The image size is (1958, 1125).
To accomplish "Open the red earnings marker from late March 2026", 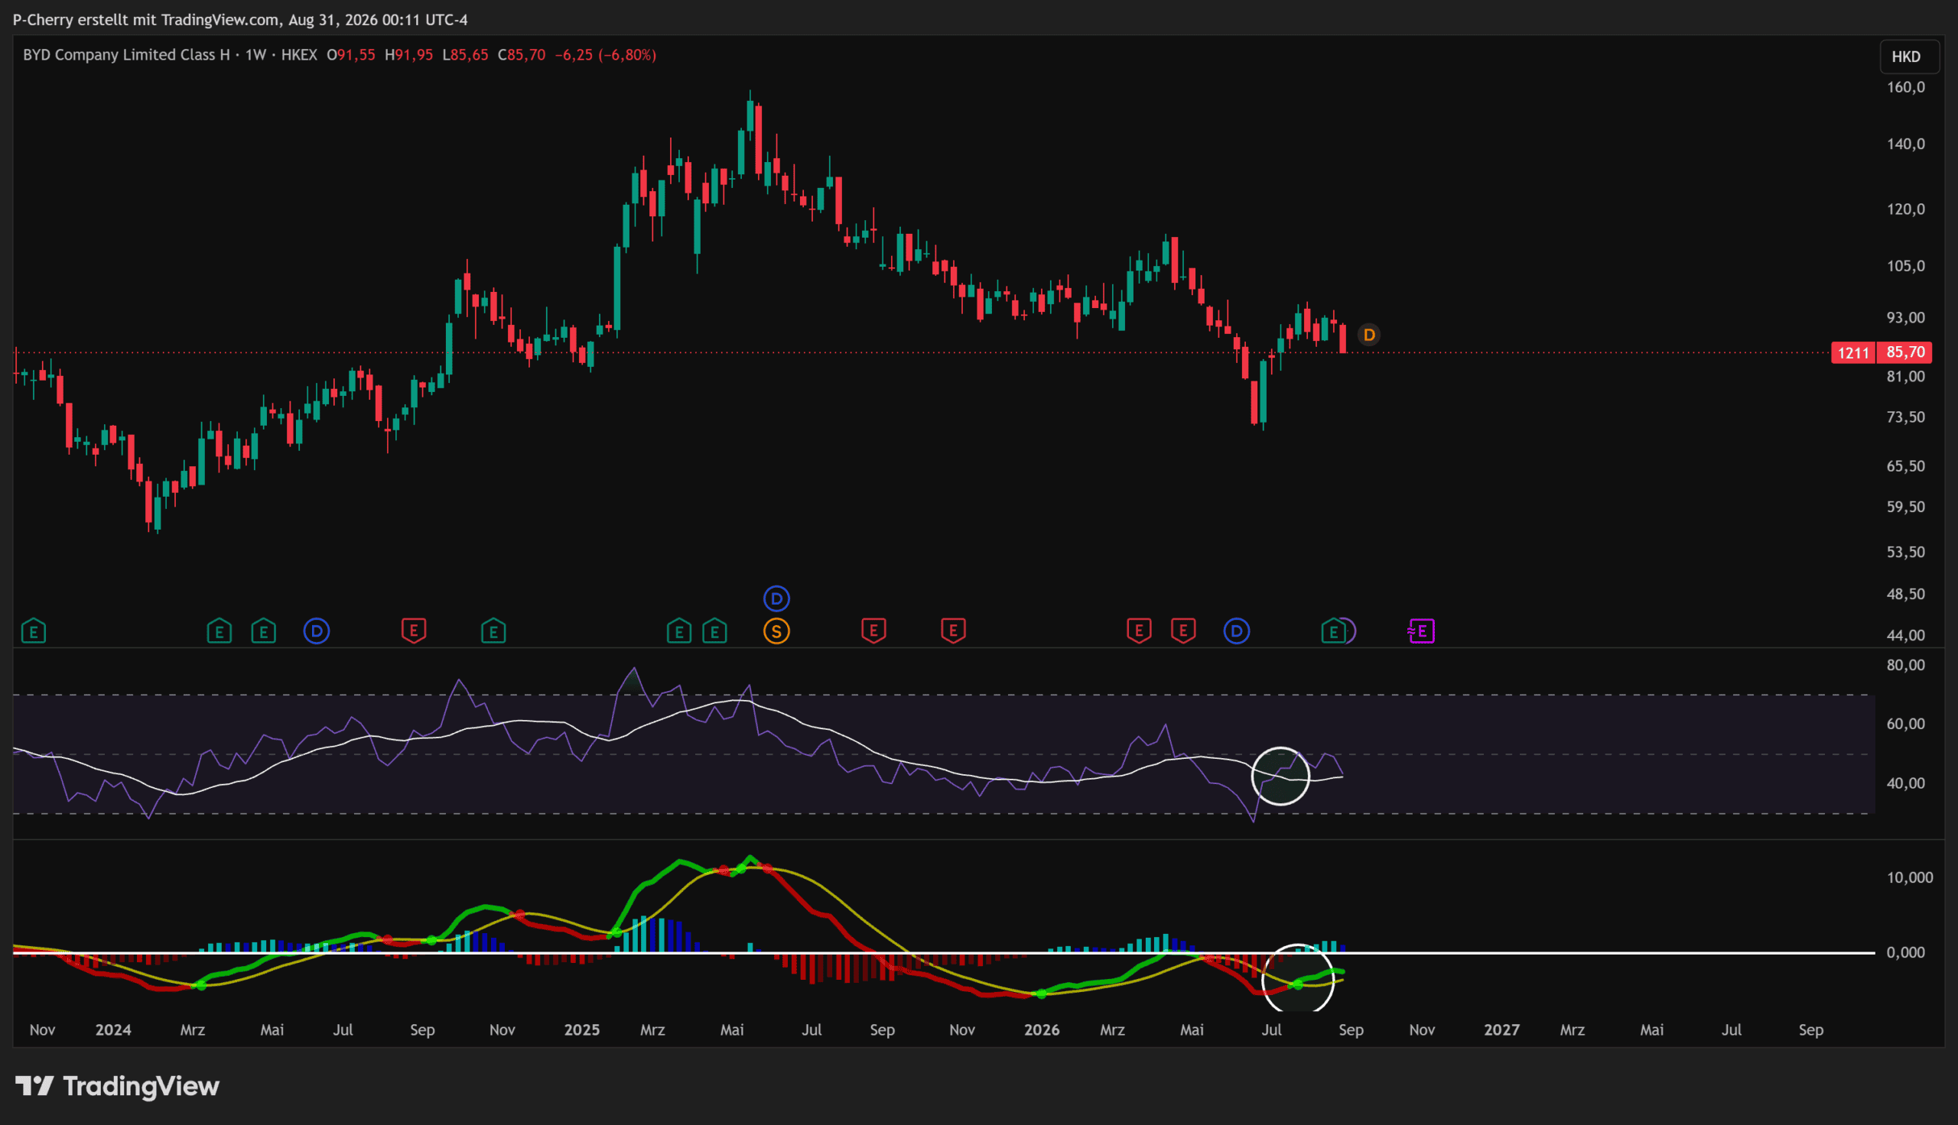I will [x=1139, y=631].
